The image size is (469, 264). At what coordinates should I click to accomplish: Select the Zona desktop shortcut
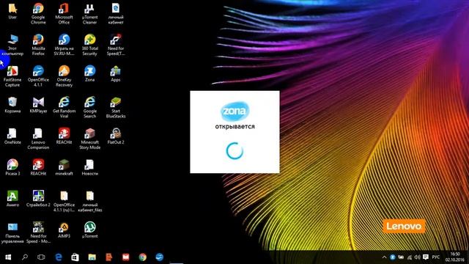[89, 73]
